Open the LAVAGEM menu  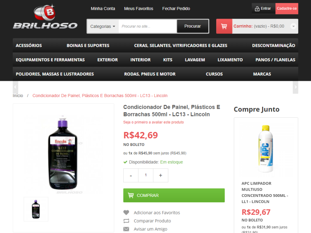[x=195, y=60]
